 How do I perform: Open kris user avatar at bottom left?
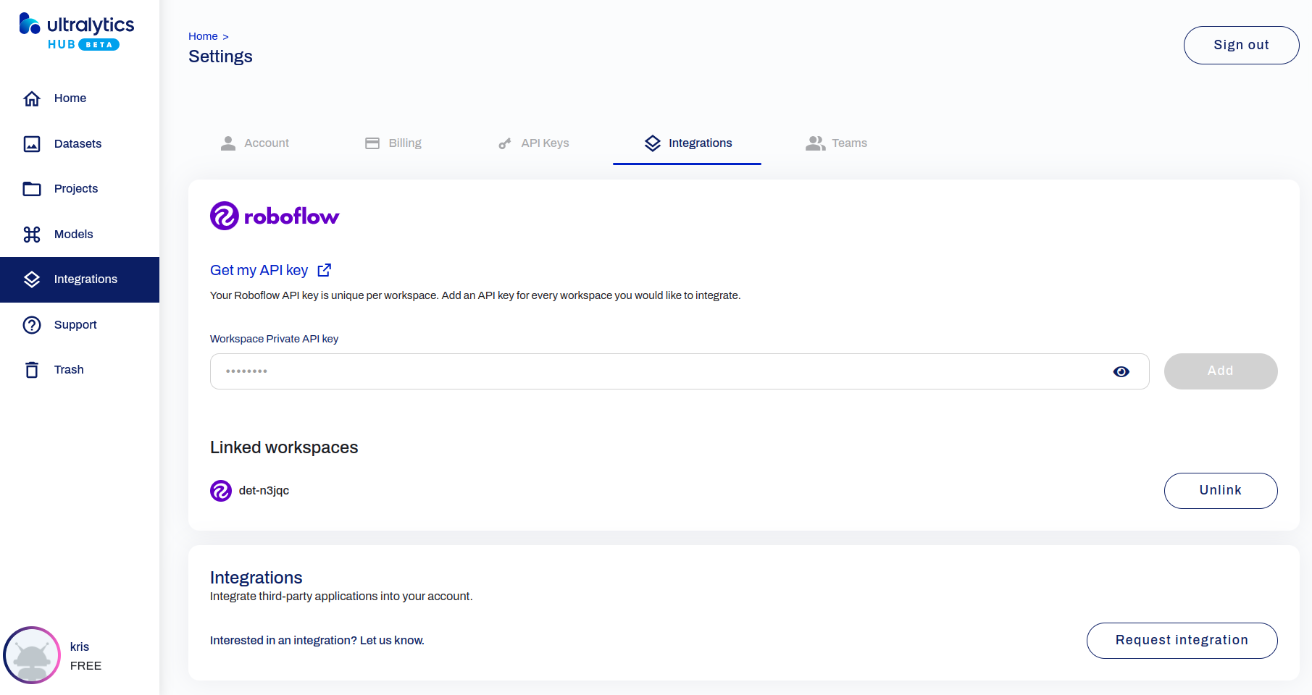tap(32, 655)
